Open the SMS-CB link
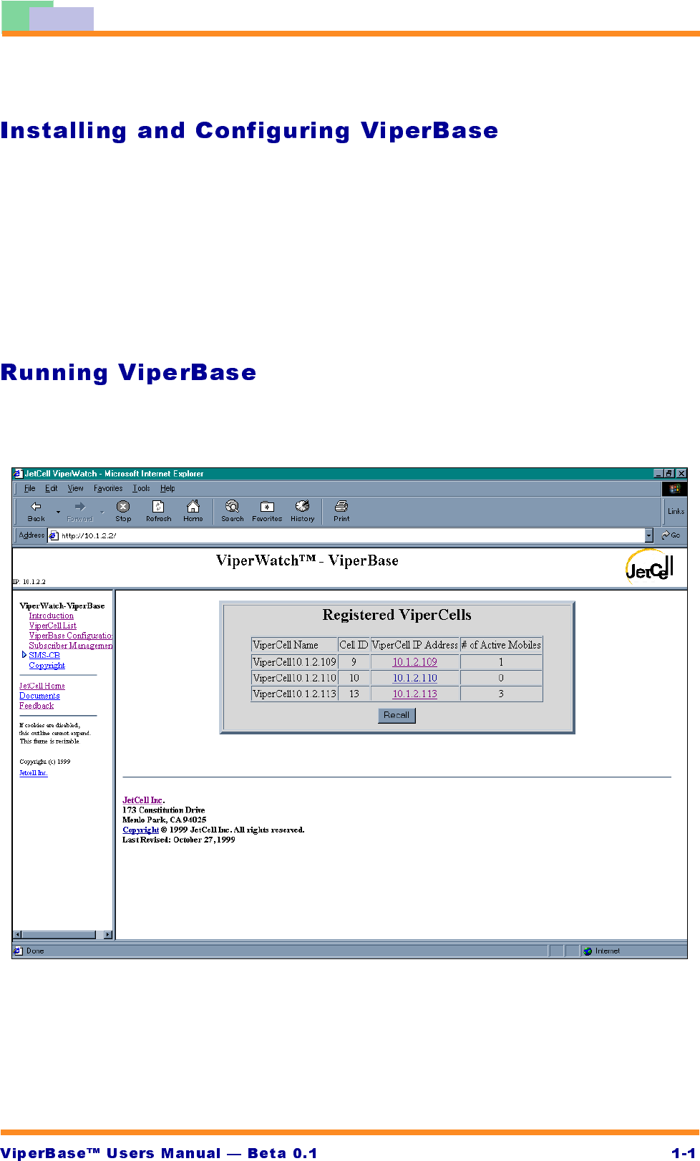This screenshot has height=1161, width=700. point(44,656)
